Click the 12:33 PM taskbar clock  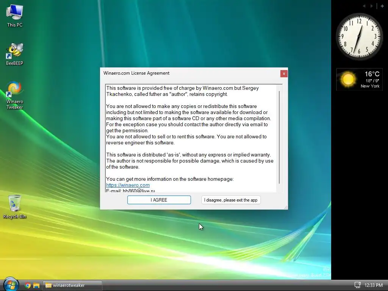pos(373,285)
